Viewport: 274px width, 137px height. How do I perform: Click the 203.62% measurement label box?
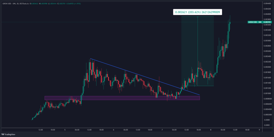click(197, 12)
